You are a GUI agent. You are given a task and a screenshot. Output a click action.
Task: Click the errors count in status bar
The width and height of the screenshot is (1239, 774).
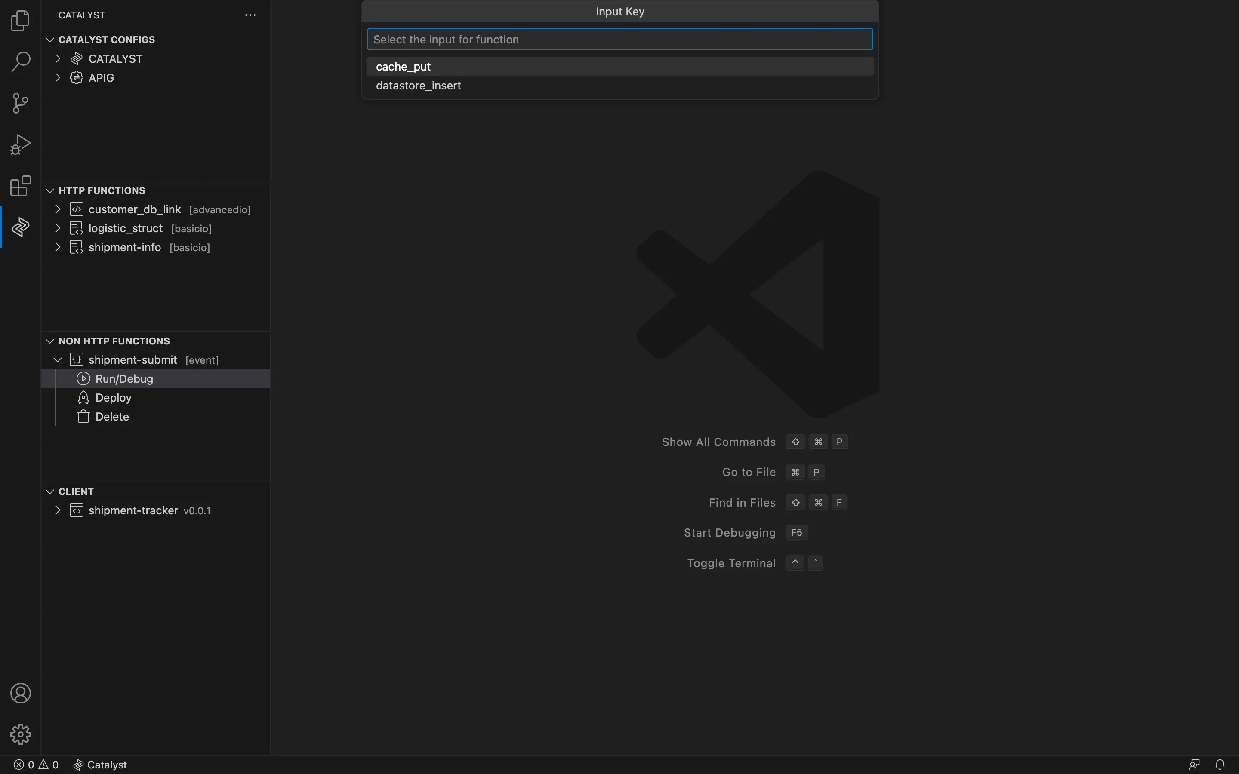(24, 765)
